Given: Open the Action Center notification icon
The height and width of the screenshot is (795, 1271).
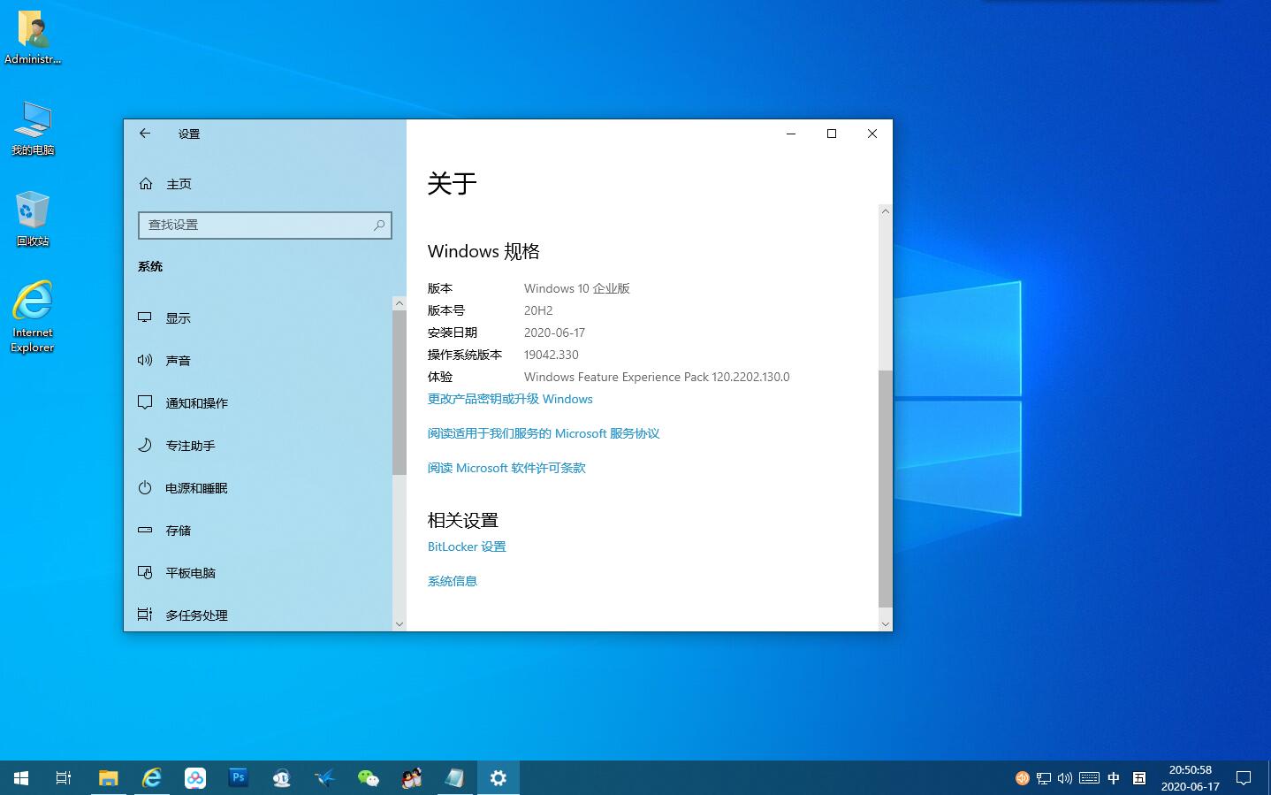Looking at the screenshot, I should pyautogui.click(x=1244, y=778).
